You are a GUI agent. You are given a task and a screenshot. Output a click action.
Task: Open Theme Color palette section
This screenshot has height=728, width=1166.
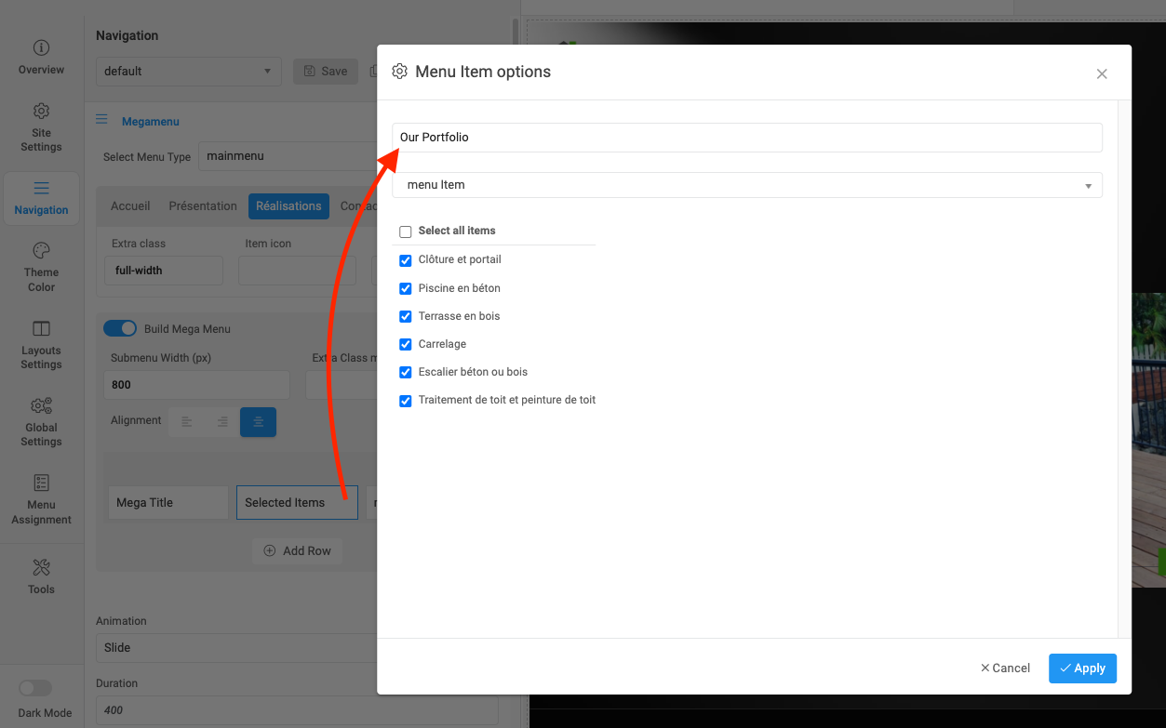(41, 267)
